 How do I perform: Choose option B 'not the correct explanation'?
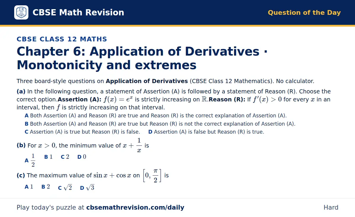click(x=160, y=124)
